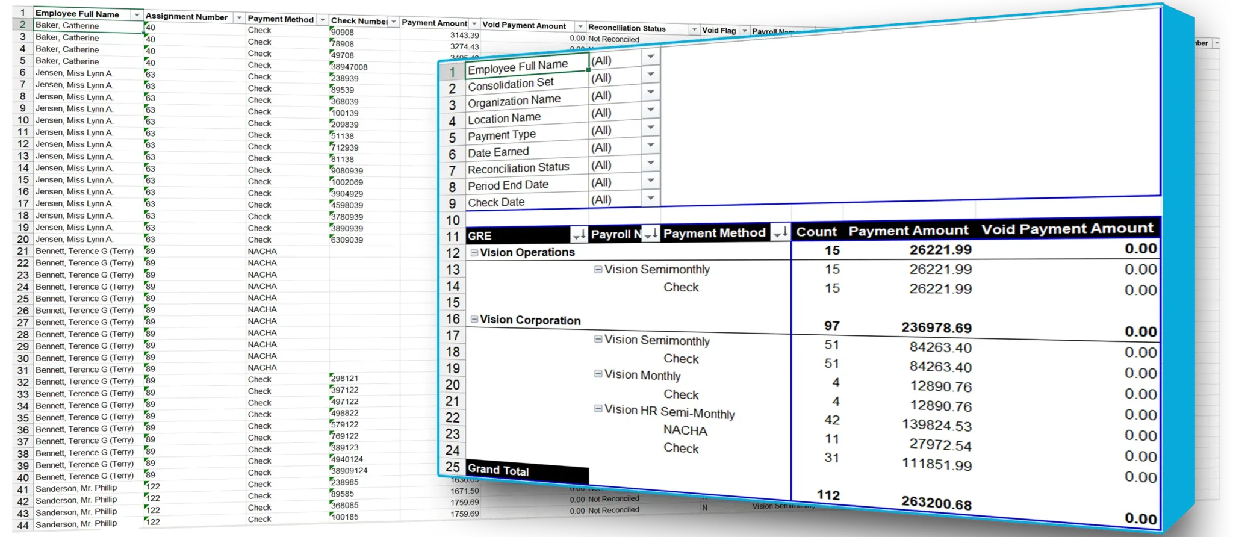Open the Location Name pivot filter dropdown

coord(650,110)
